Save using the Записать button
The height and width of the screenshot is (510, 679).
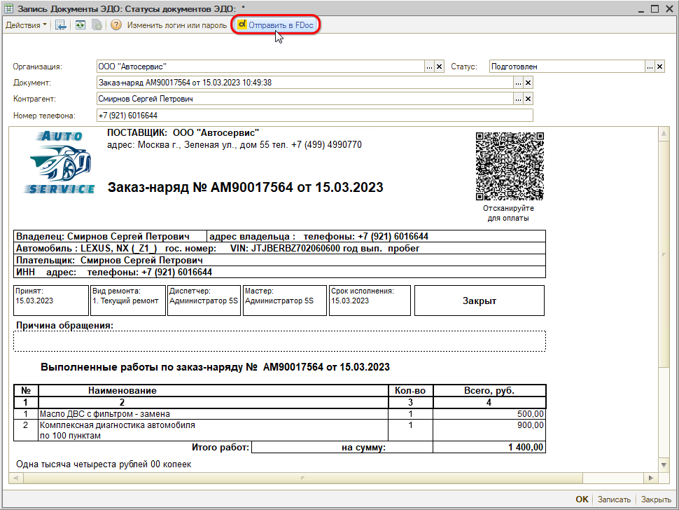[x=614, y=499]
